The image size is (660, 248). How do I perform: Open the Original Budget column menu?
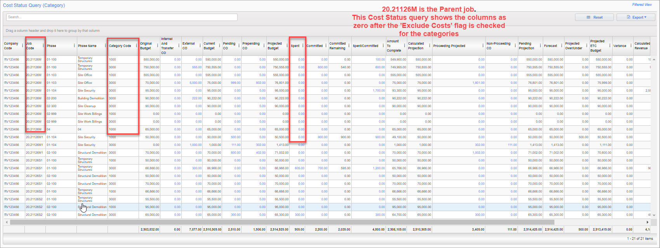[158, 46]
